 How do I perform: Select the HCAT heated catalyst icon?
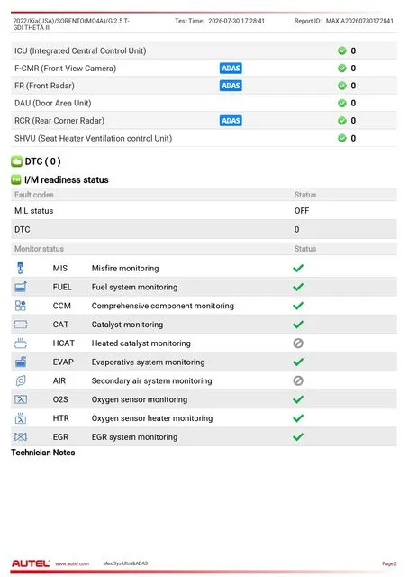(21, 343)
